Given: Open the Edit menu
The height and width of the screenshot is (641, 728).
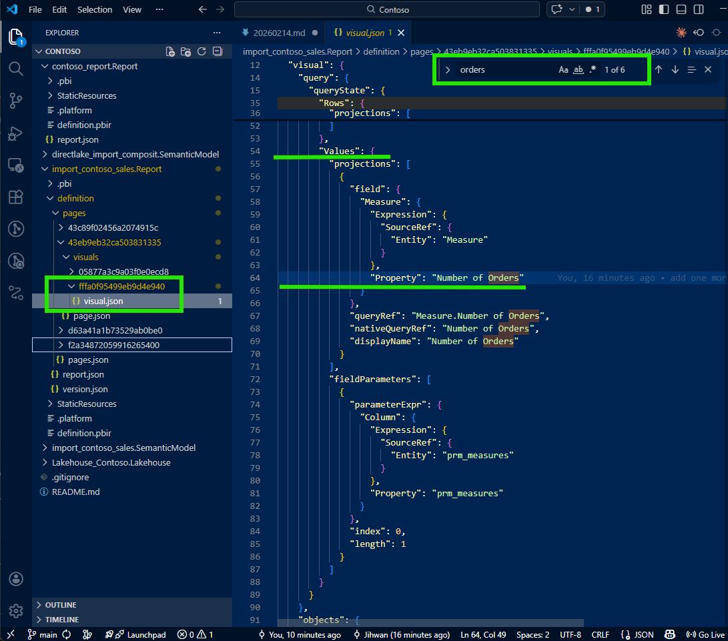Looking at the screenshot, I should 59,9.
